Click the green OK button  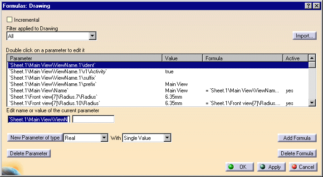pyautogui.click(x=240, y=167)
